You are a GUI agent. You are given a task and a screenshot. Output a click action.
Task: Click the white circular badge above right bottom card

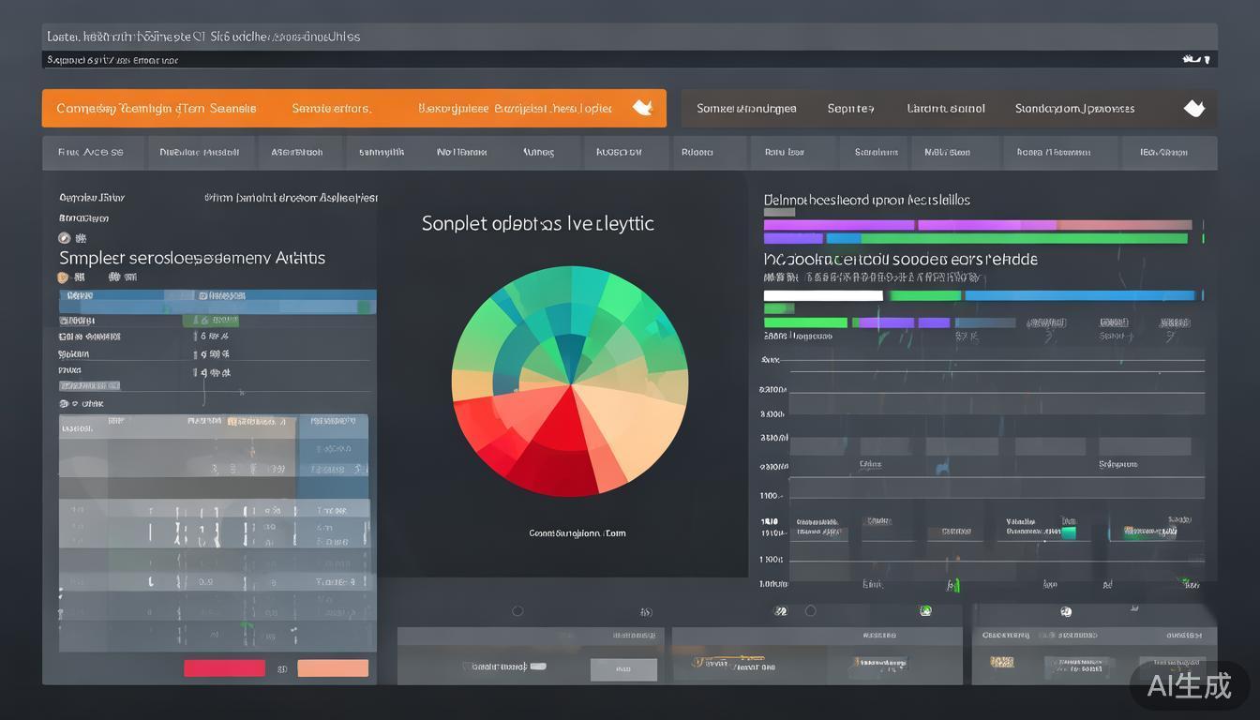point(1066,611)
